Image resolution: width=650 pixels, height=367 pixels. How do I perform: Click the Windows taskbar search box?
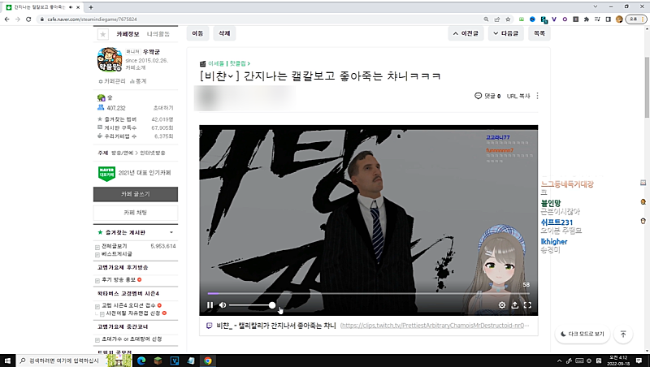(x=62, y=361)
